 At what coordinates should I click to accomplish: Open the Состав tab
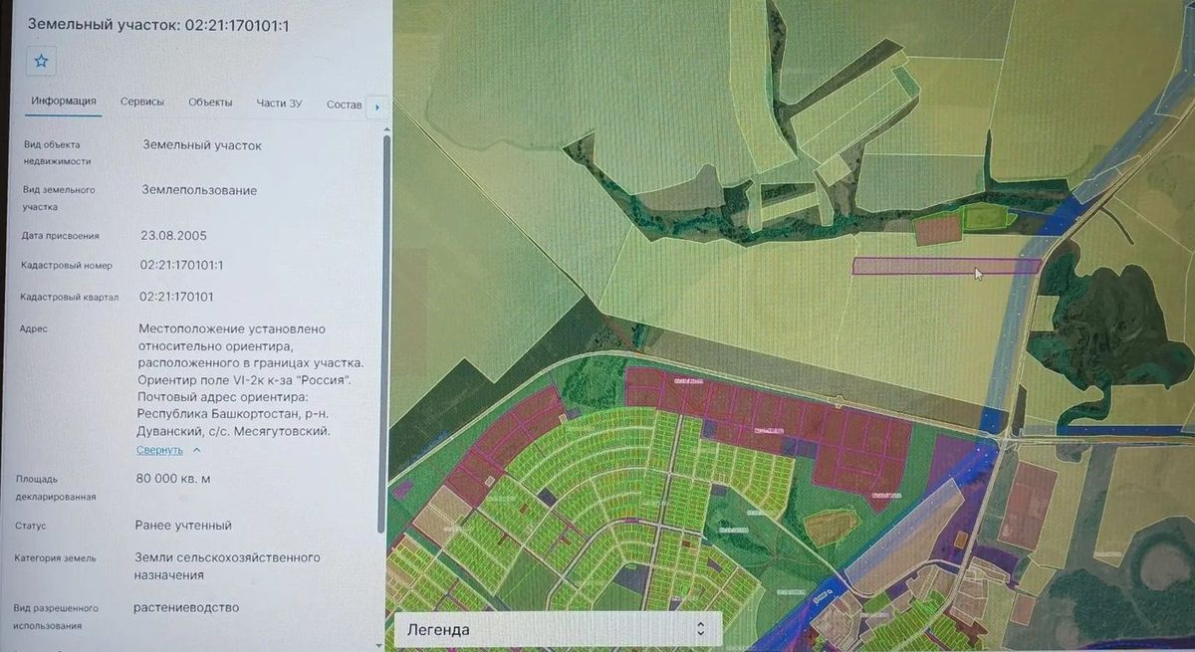pos(344,104)
